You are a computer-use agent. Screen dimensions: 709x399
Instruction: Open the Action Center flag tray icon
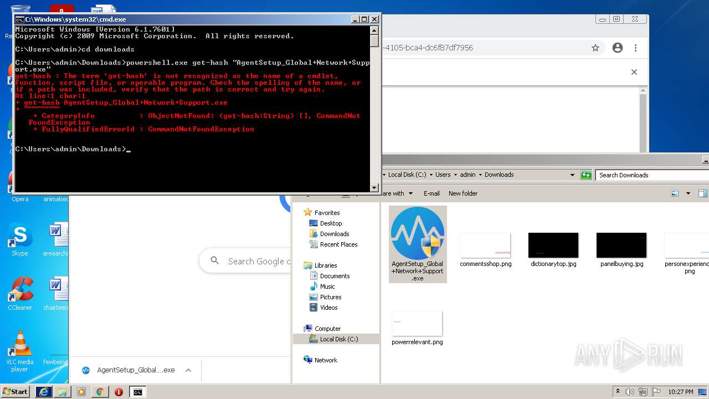[x=655, y=392]
